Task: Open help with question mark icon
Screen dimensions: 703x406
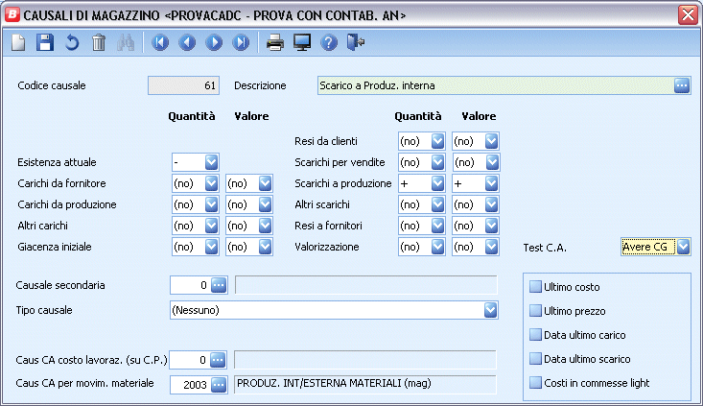Action: [329, 42]
